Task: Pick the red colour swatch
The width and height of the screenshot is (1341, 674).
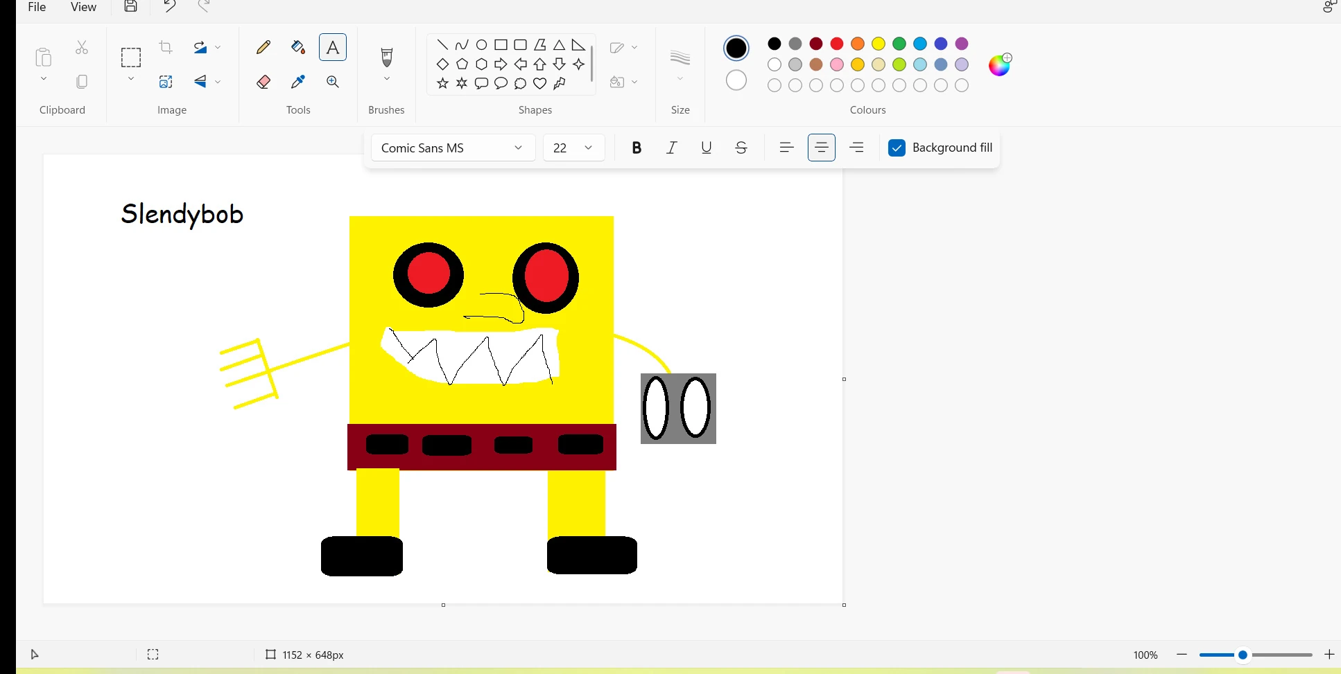Action: tap(837, 44)
